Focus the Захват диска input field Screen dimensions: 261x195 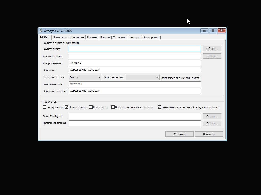(x=135, y=49)
